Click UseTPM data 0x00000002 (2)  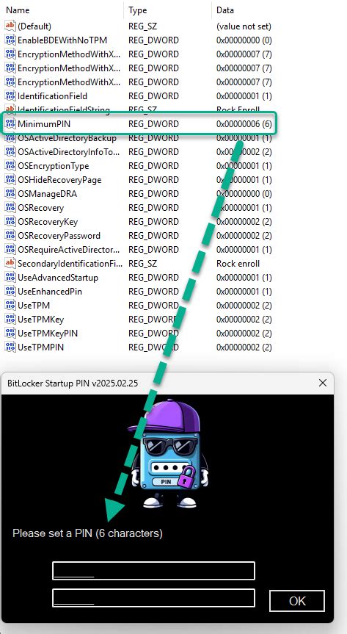pos(244,306)
